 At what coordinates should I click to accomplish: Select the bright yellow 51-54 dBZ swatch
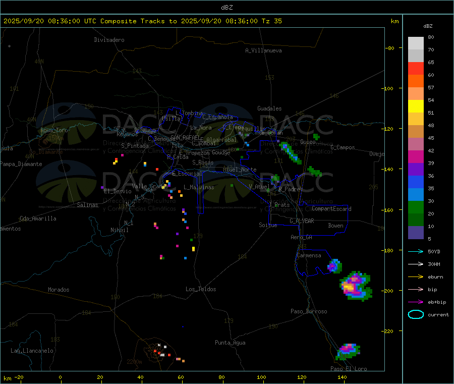(x=416, y=106)
